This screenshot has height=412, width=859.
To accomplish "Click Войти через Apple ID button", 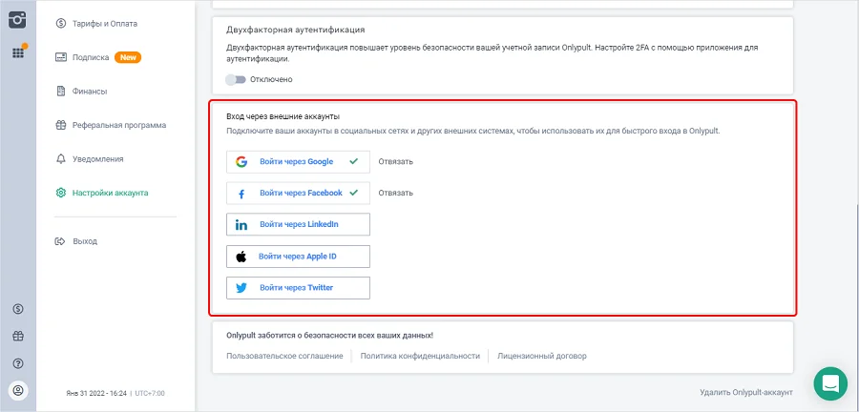I will (298, 257).
